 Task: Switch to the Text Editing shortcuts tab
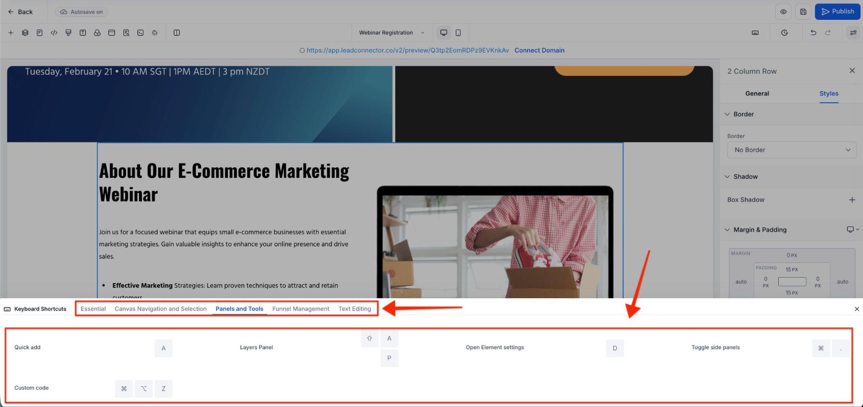pos(354,309)
